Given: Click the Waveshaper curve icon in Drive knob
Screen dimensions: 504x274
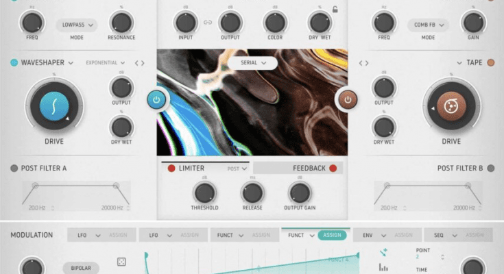Looking at the screenshot, I should point(53,107).
